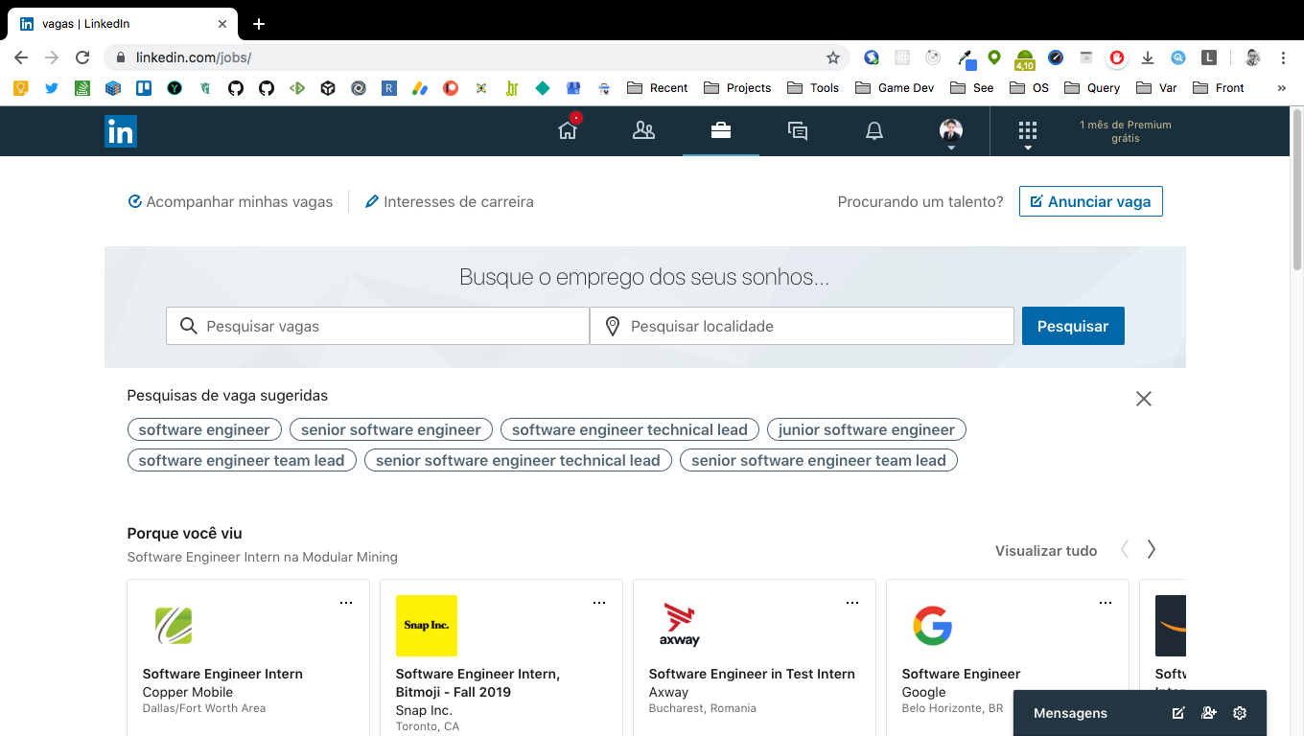Open the Minha Rede network icon
The width and height of the screenshot is (1304, 736).
pos(643,130)
